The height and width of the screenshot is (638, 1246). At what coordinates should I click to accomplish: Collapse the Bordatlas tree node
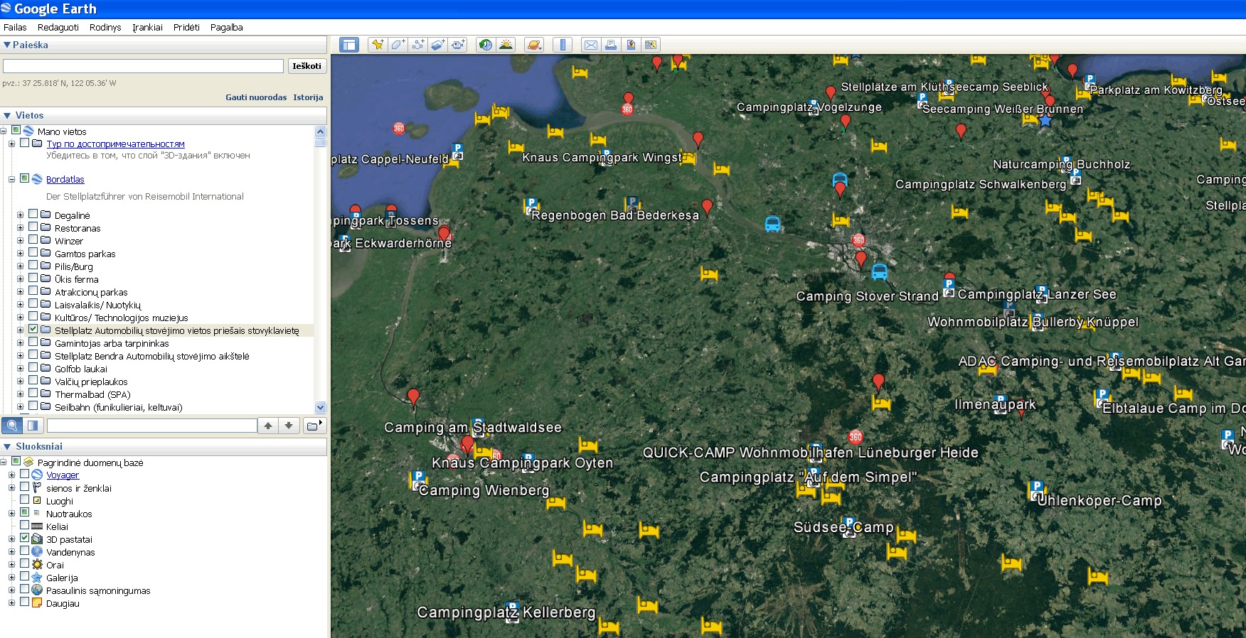[11, 179]
